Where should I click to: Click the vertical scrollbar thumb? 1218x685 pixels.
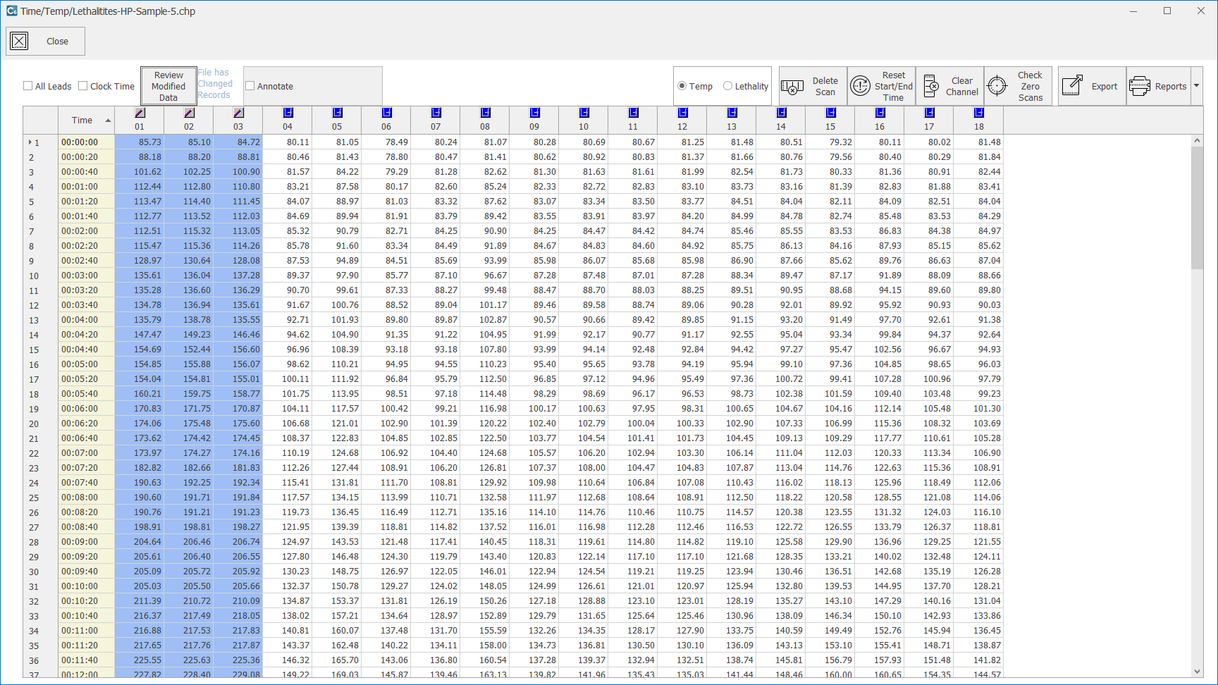pos(1197,208)
